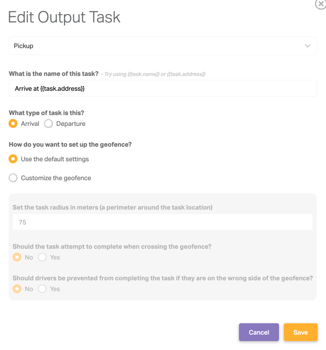The image size is (326, 350).
Task: Click the What type of task label
Action: tap(46, 113)
